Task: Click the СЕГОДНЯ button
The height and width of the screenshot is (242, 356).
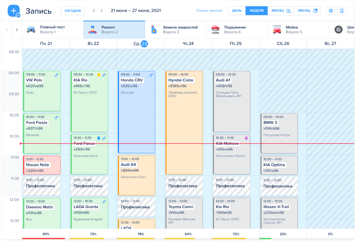Action: (73, 11)
